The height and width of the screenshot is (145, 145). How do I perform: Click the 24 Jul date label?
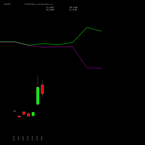(28, 138)
